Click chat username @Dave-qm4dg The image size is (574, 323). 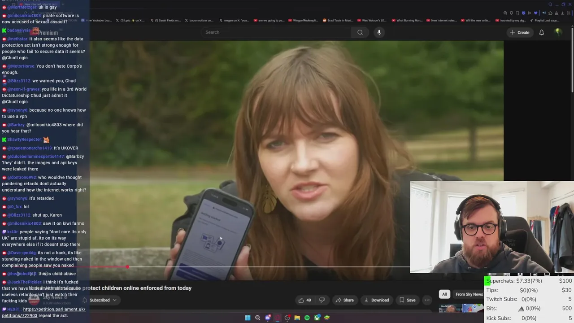[x=22, y=253]
